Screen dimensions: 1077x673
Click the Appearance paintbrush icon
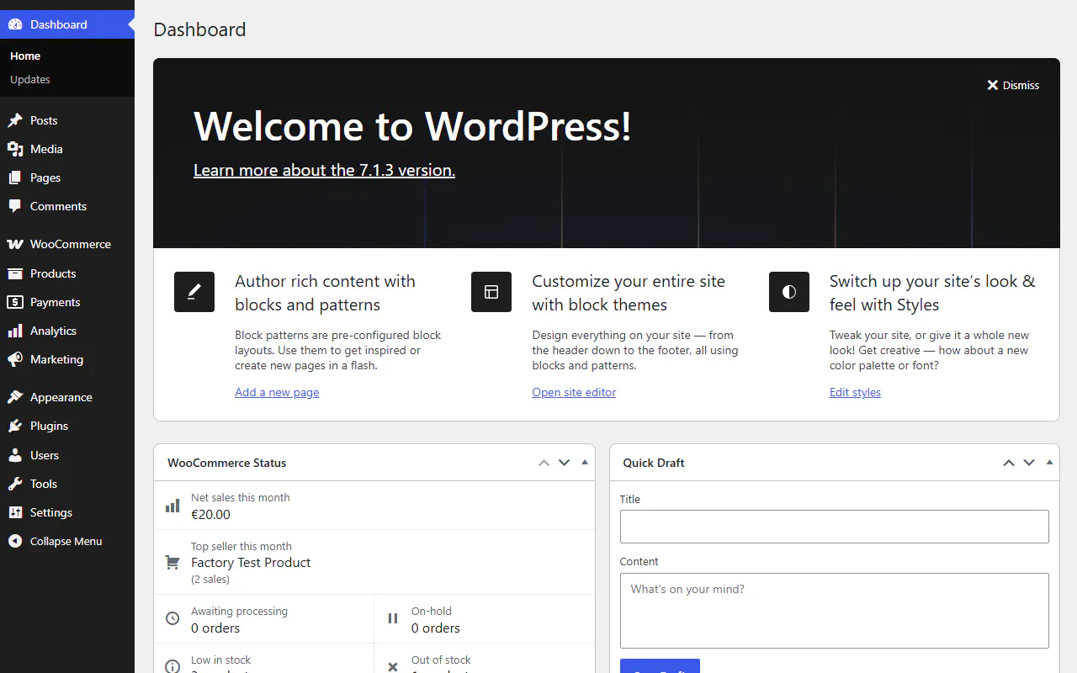click(15, 397)
